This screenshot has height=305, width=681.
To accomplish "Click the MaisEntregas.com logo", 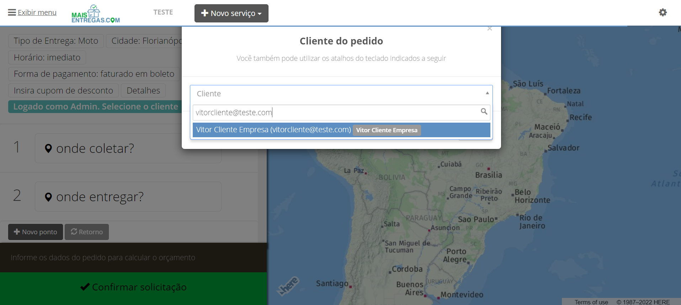I will [96, 14].
